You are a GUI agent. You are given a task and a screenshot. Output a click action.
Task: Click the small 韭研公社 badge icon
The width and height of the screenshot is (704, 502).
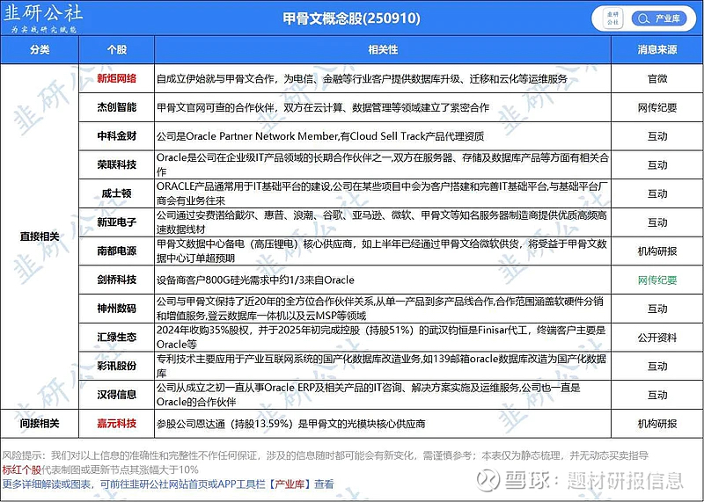(x=612, y=18)
